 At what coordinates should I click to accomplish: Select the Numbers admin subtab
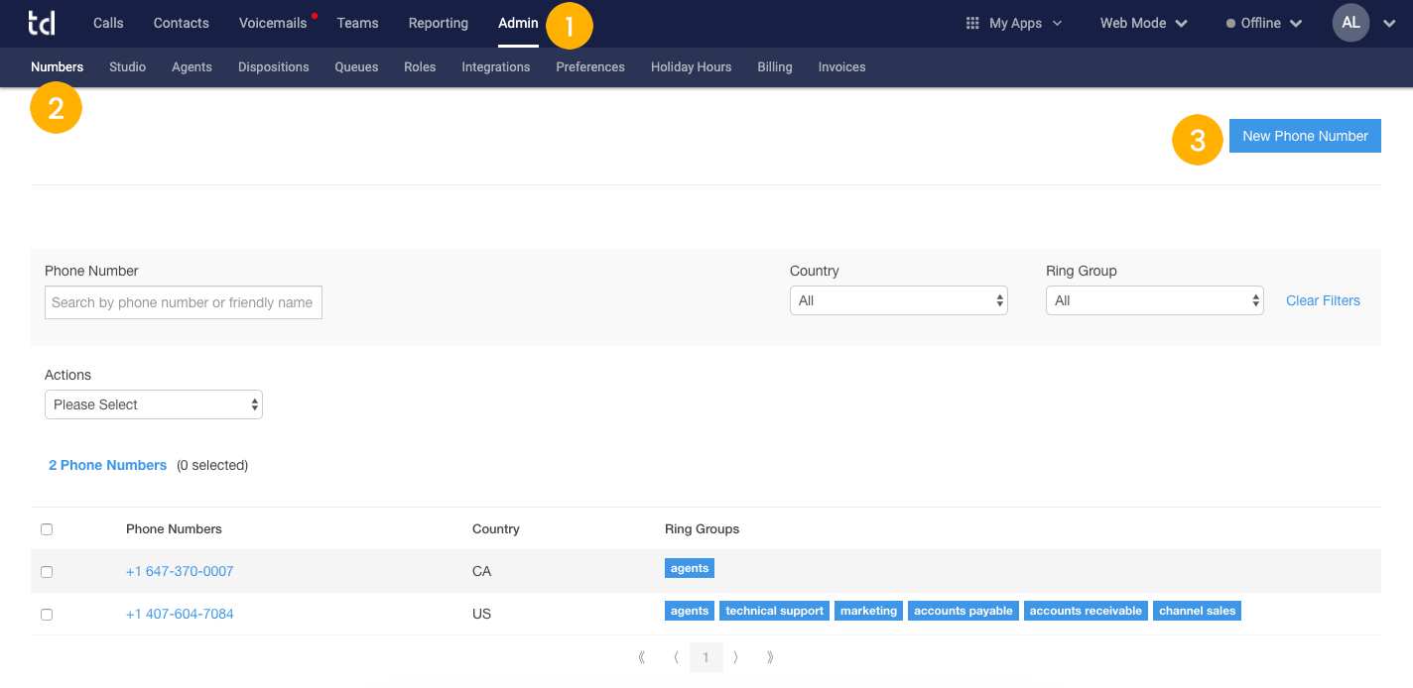click(x=58, y=67)
